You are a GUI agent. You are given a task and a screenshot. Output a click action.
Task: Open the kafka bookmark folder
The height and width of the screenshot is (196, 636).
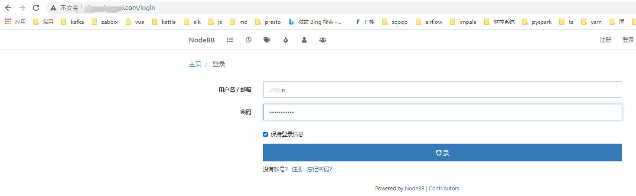(72, 22)
